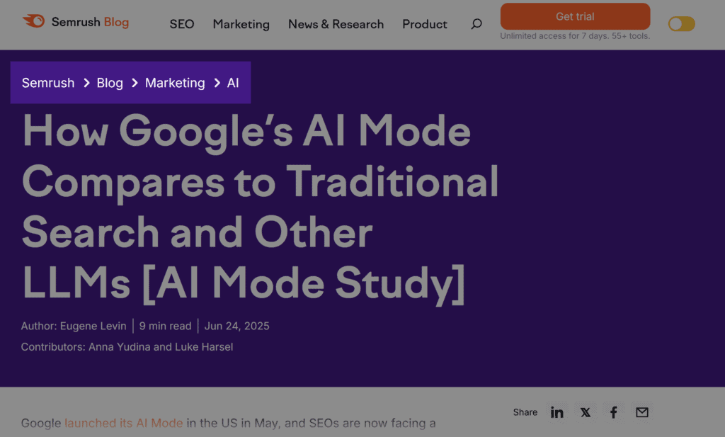Open Marketing from the breadcrumb trail
Image resolution: width=725 pixels, height=437 pixels.
(175, 83)
